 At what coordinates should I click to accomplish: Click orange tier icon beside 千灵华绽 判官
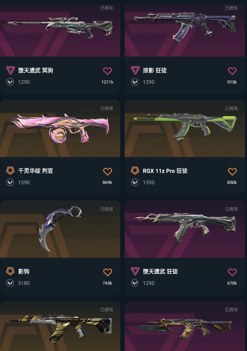(10, 171)
